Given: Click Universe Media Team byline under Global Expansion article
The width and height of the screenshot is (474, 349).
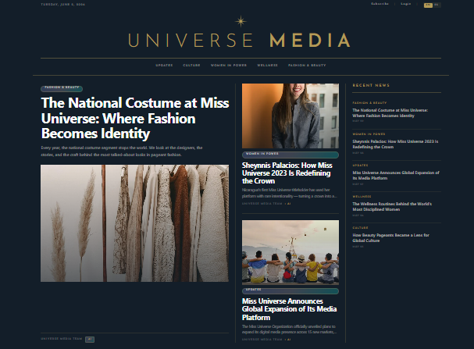Looking at the screenshot, I should tap(262, 340).
